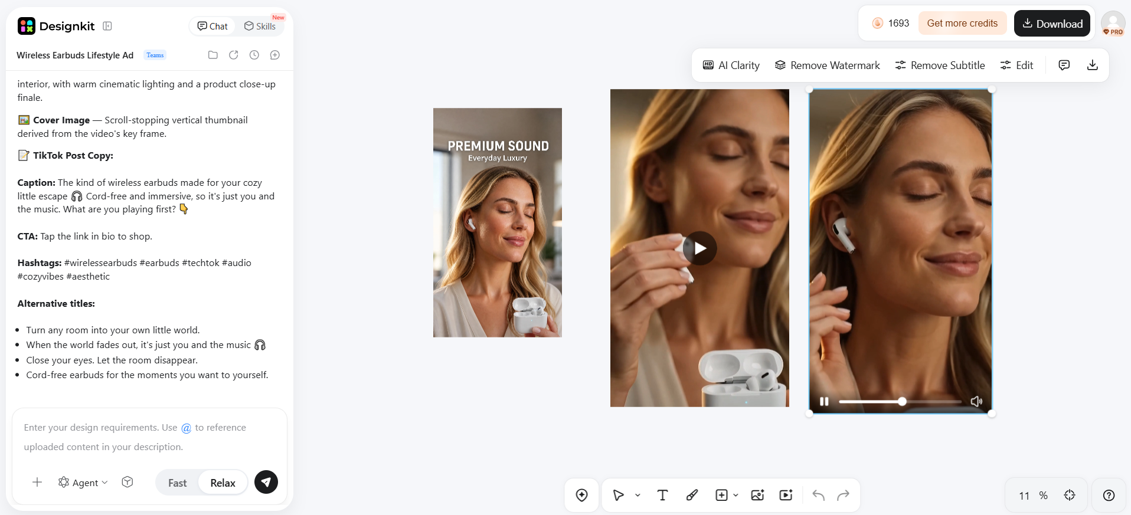Click the Teams badge
The height and width of the screenshot is (515, 1131).
155,55
